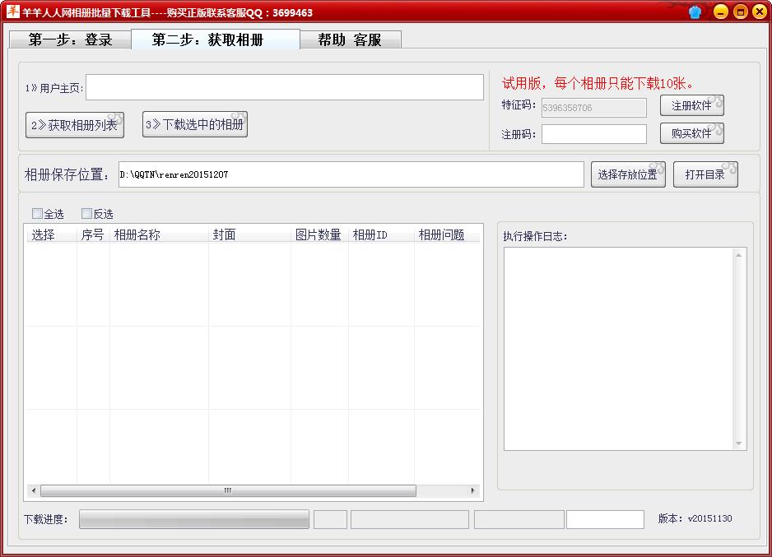Close the application window
The height and width of the screenshot is (557, 772).
pyautogui.click(x=758, y=12)
